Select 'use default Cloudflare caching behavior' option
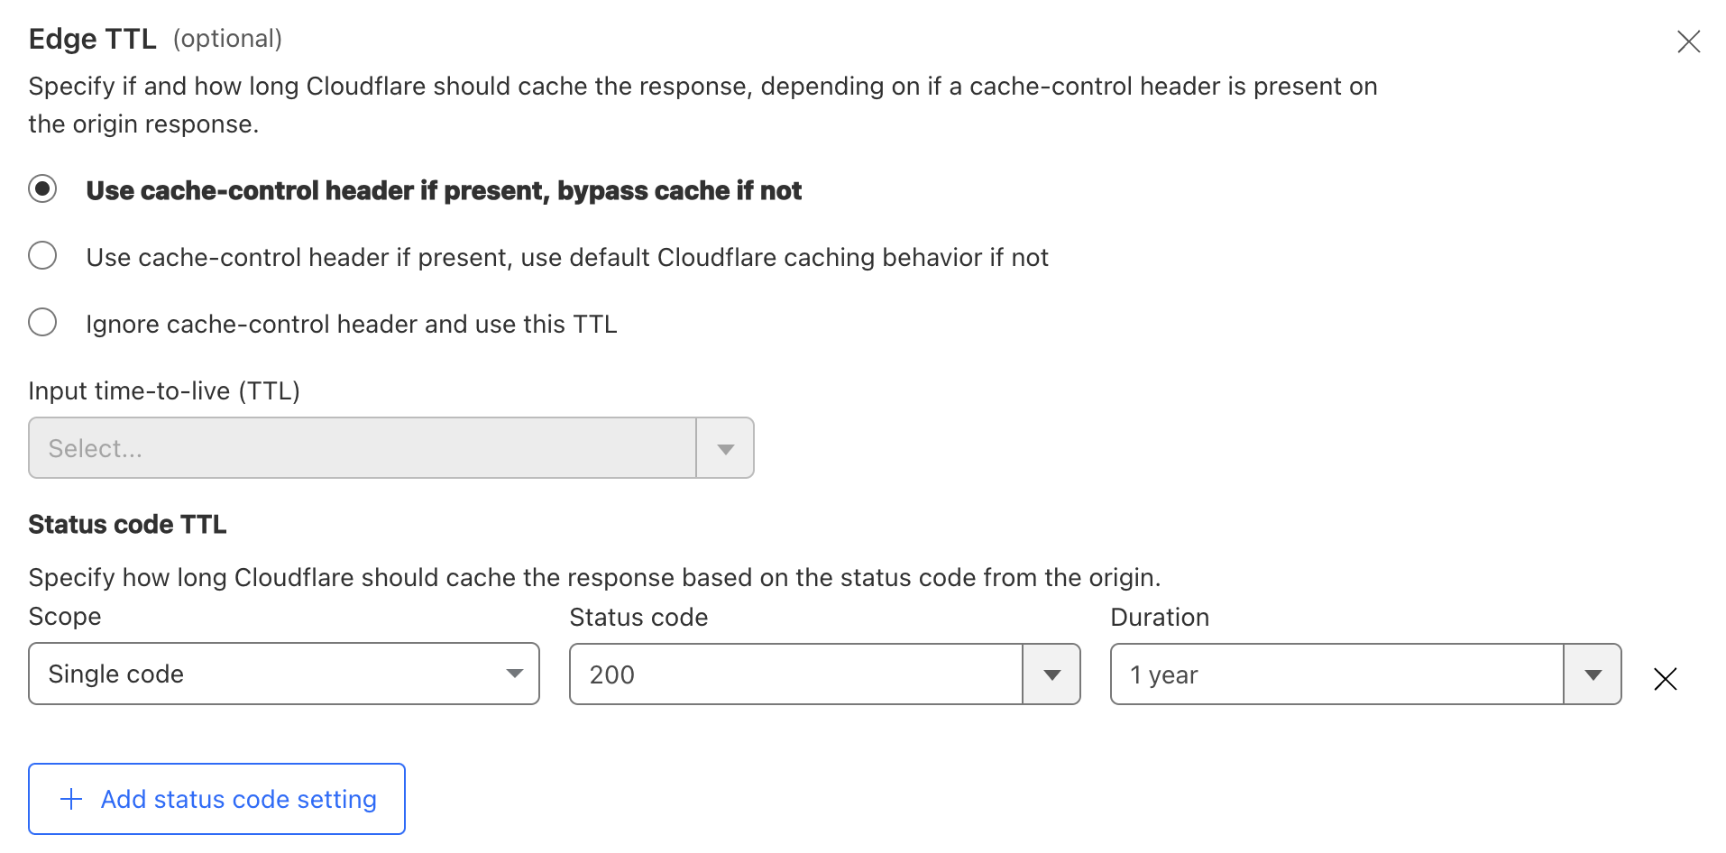Screen dimensions: 1726x853 point(42,256)
